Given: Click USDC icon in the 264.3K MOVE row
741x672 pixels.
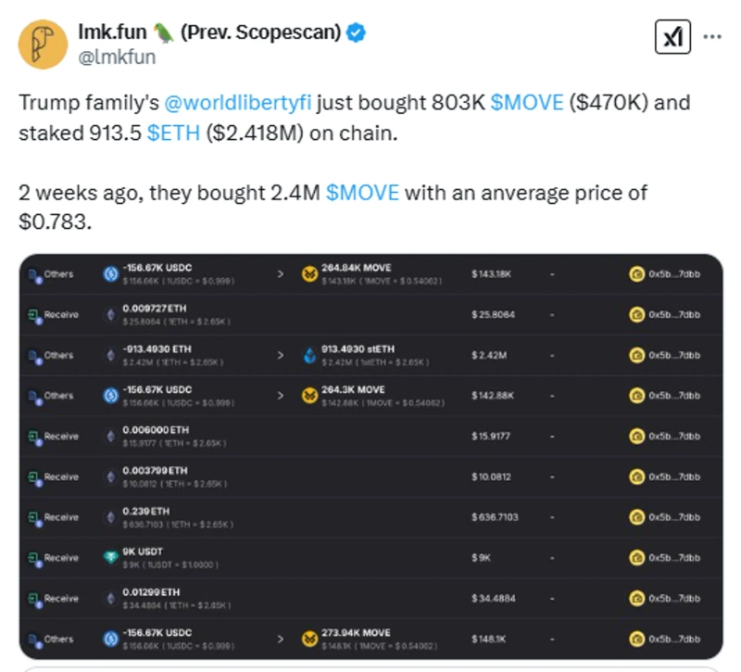Looking at the screenshot, I should tap(110, 396).
